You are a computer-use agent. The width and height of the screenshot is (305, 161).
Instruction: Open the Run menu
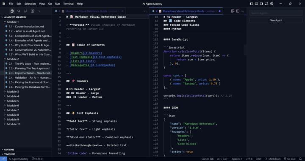(57, 4)
